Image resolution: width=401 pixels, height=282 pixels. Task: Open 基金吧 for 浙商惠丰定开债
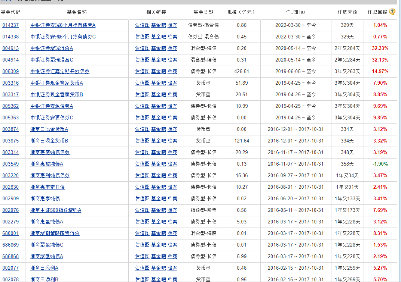pos(159,187)
